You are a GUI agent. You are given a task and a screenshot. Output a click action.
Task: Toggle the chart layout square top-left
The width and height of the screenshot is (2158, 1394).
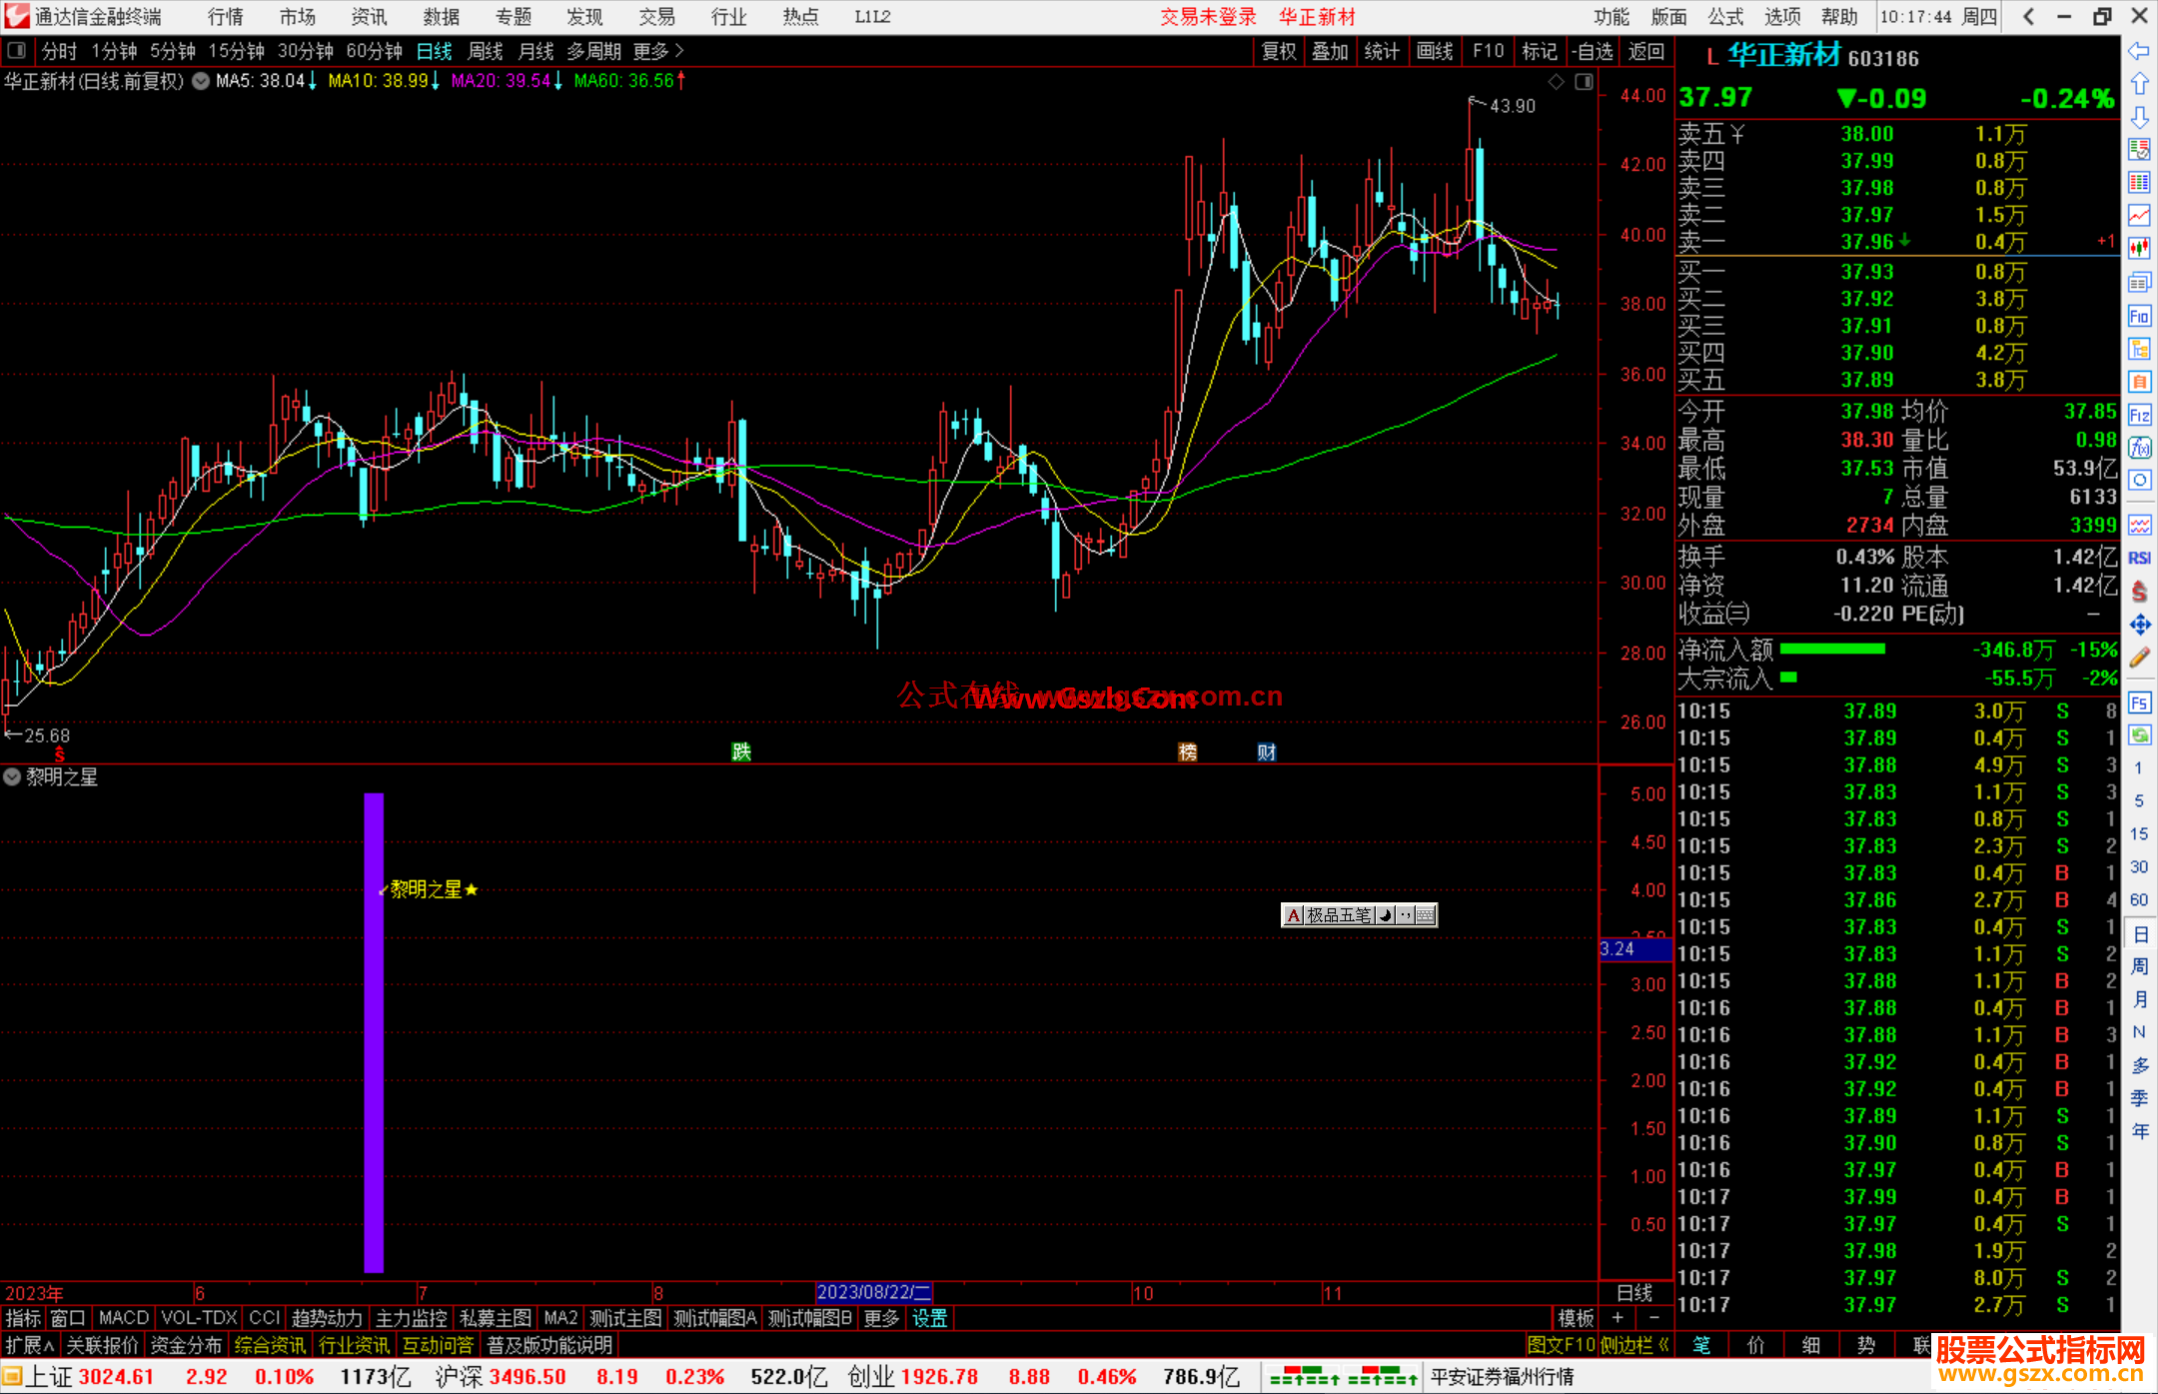[x=17, y=50]
